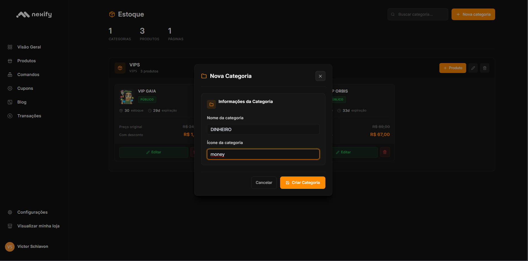Screen dimensions: 528x261
Task: Navigate to Cupons in the sidebar
Action: pos(25,88)
